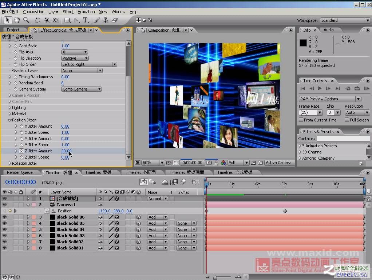372x280 pixels.
Task: Open the 50% magnification dropdown
Action: pyautogui.click(x=153, y=163)
